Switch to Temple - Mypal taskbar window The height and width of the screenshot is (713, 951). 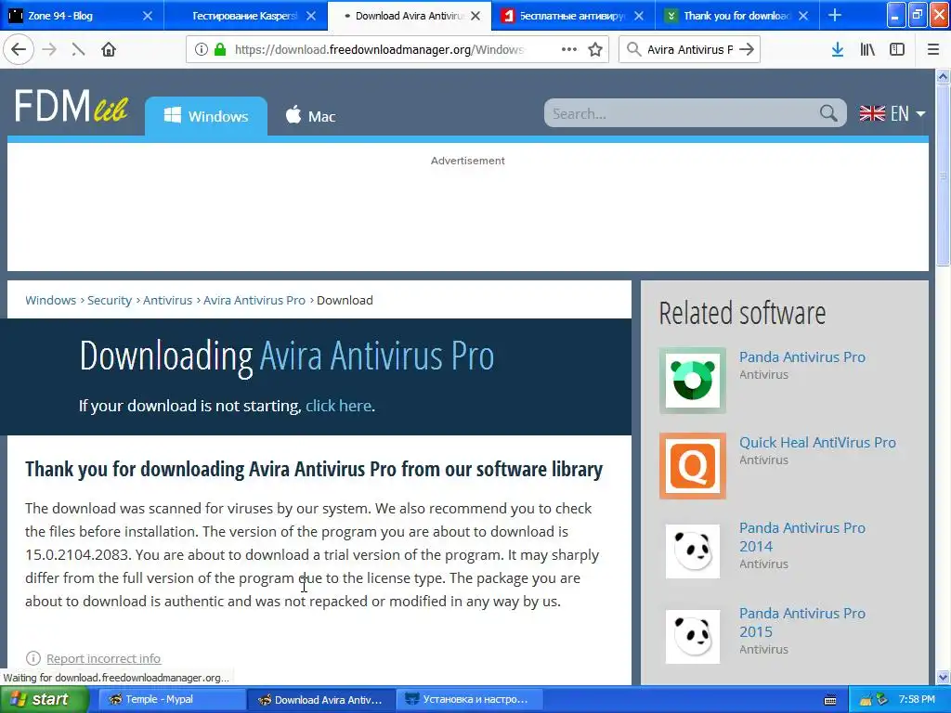click(171, 700)
